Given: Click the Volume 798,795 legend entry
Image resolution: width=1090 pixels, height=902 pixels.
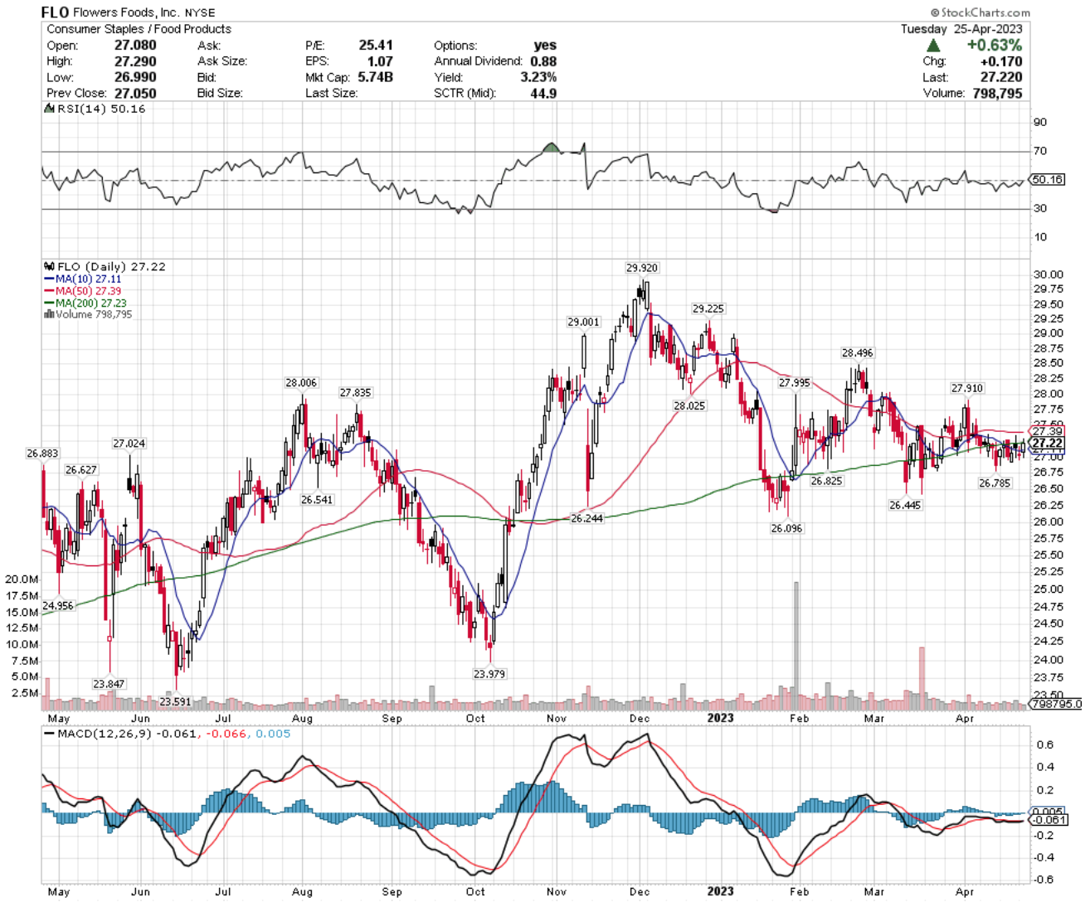Looking at the screenshot, I should click(x=88, y=314).
